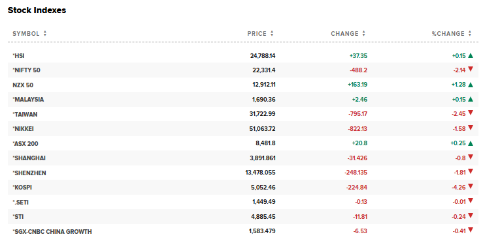Select the NZX 50 price 12,912.11
Image resolution: width=483 pixels, height=241 pixels.
coord(264,85)
